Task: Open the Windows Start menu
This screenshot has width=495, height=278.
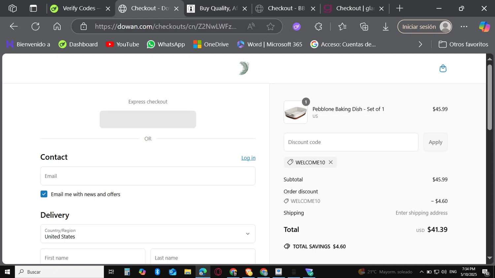Action: point(7,272)
